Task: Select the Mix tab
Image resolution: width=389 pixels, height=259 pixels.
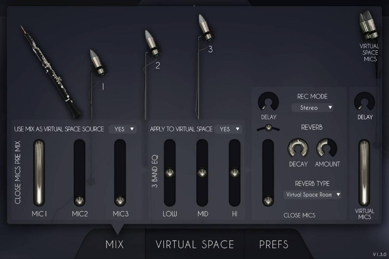Action: 115,244
